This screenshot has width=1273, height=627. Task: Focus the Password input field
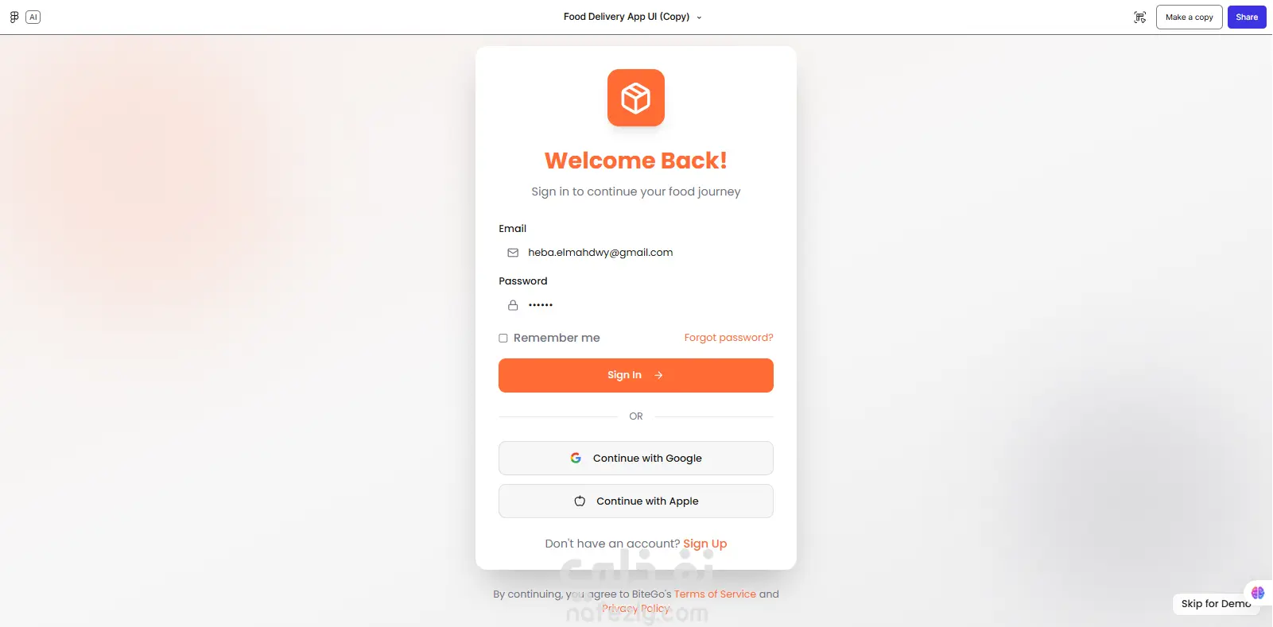click(x=636, y=305)
